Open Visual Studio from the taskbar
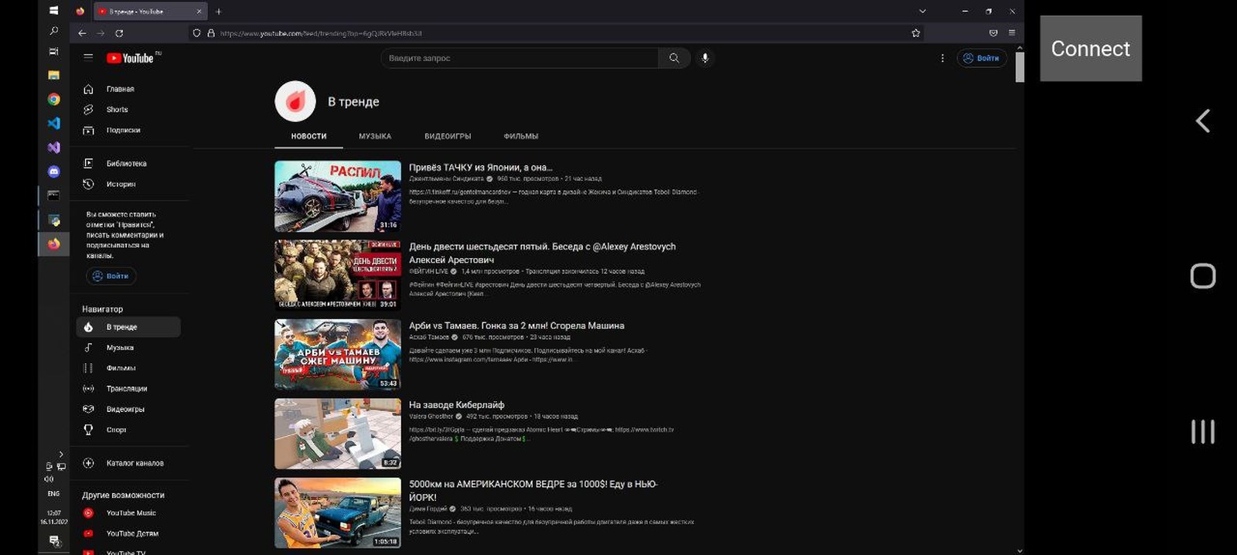Viewport: 1237px width, 555px height. coord(53,147)
